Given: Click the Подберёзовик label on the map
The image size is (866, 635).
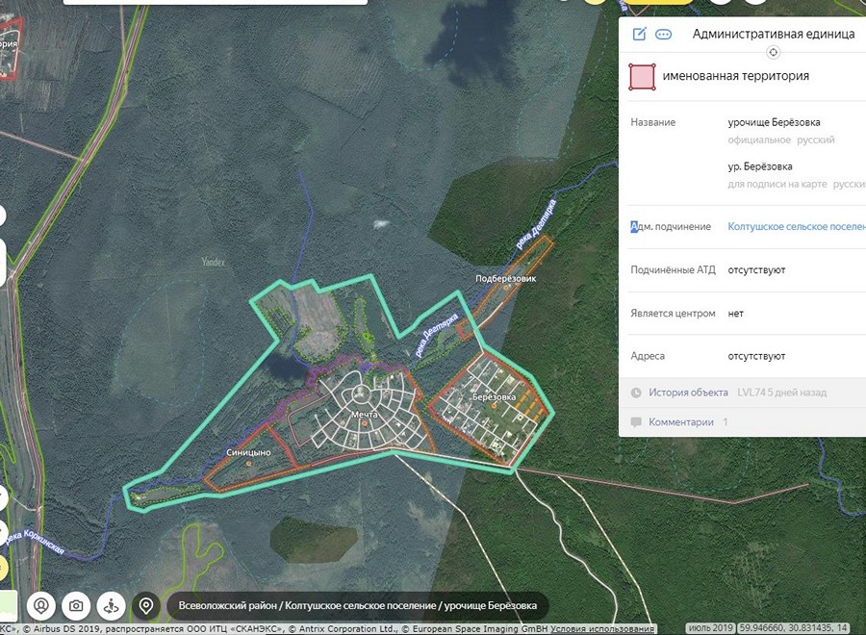Looking at the screenshot, I should [504, 278].
